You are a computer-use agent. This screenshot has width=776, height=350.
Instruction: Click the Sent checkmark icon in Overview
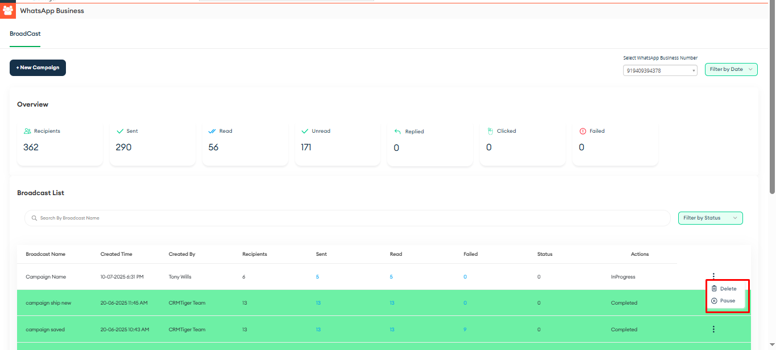click(120, 131)
